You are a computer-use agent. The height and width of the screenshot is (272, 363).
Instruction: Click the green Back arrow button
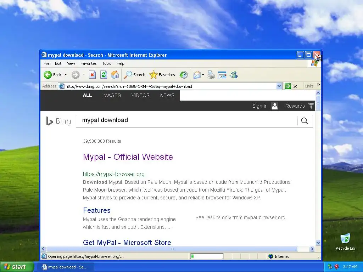coord(48,75)
